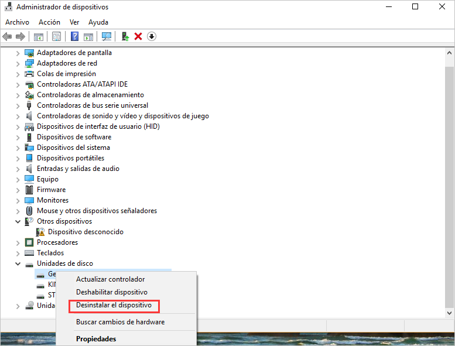Click the back arrow toolbar icon
The image size is (455, 346).
coord(7,36)
